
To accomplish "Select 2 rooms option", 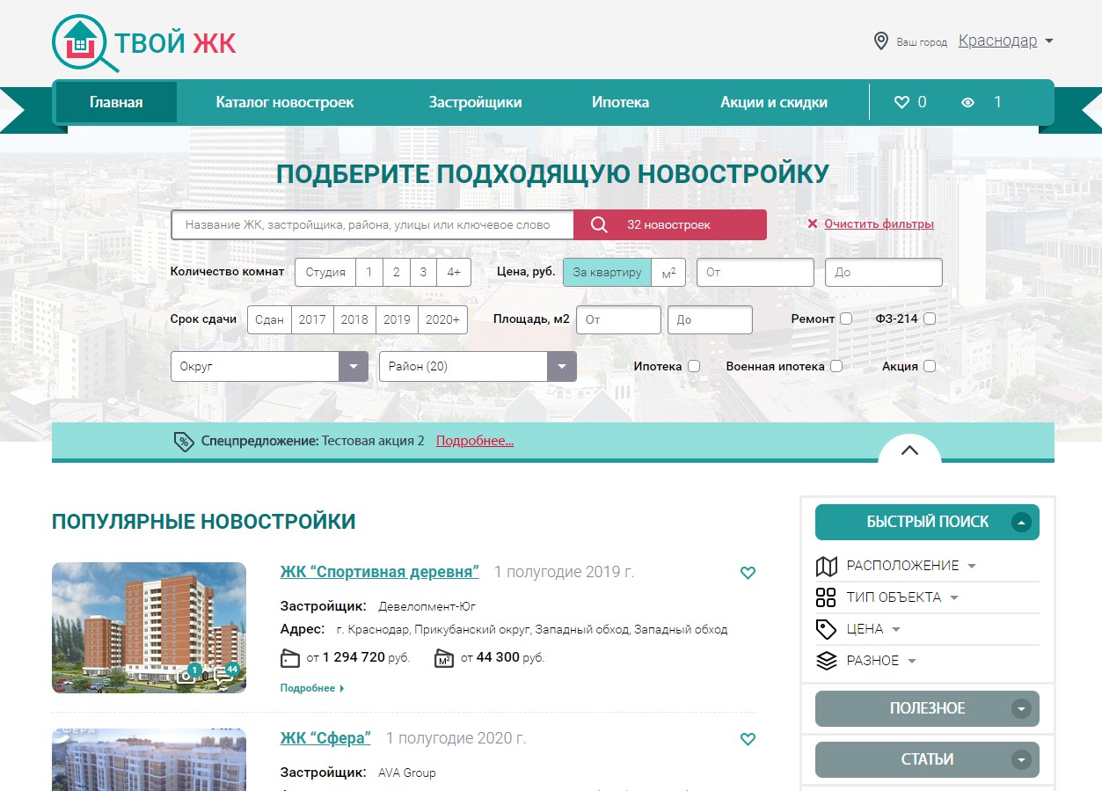I will (397, 272).
